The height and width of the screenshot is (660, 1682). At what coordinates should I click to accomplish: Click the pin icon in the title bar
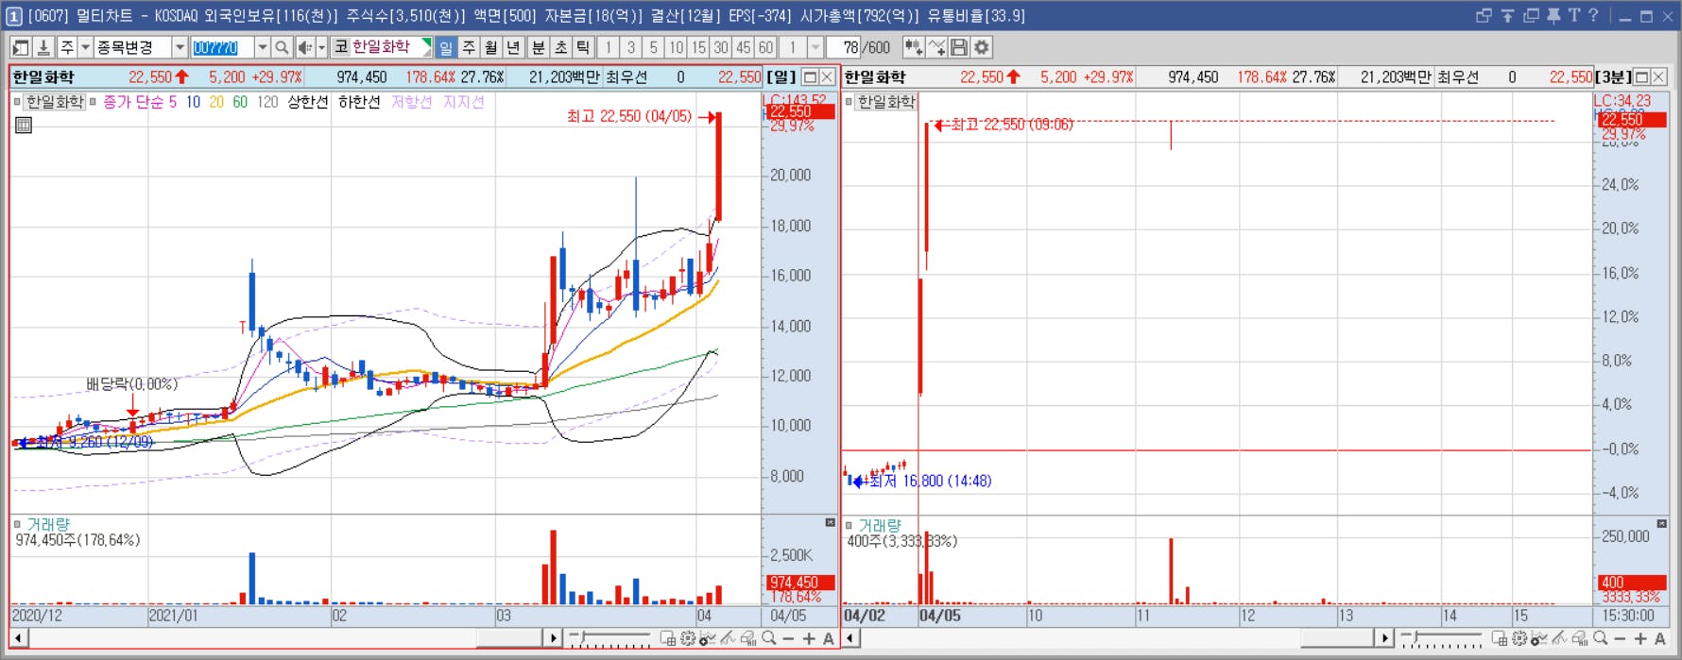[1553, 15]
